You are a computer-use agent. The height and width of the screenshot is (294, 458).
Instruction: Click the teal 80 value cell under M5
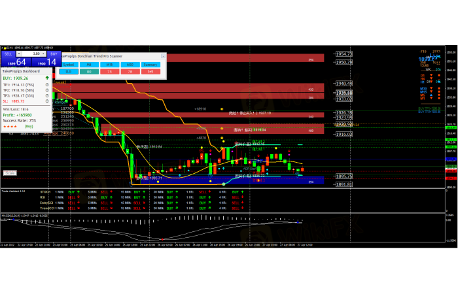click(x=89, y=73)
